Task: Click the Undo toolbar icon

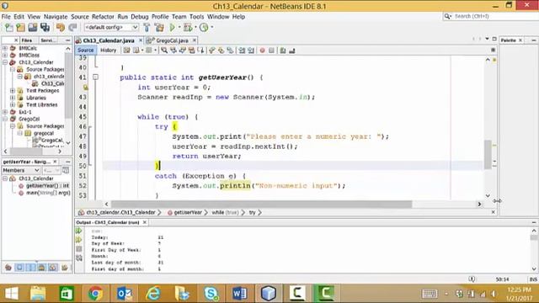Action: click(x=61, y=27)
